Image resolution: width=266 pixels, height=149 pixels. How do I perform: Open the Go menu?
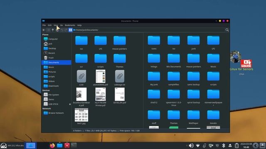coord(62,25)
